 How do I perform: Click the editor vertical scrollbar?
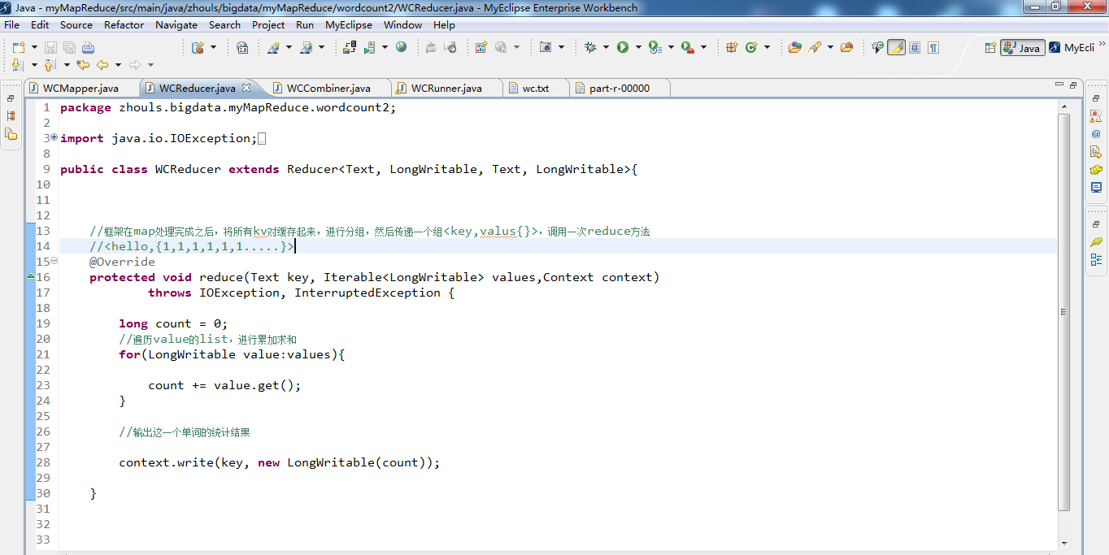tap(1064, 312)
